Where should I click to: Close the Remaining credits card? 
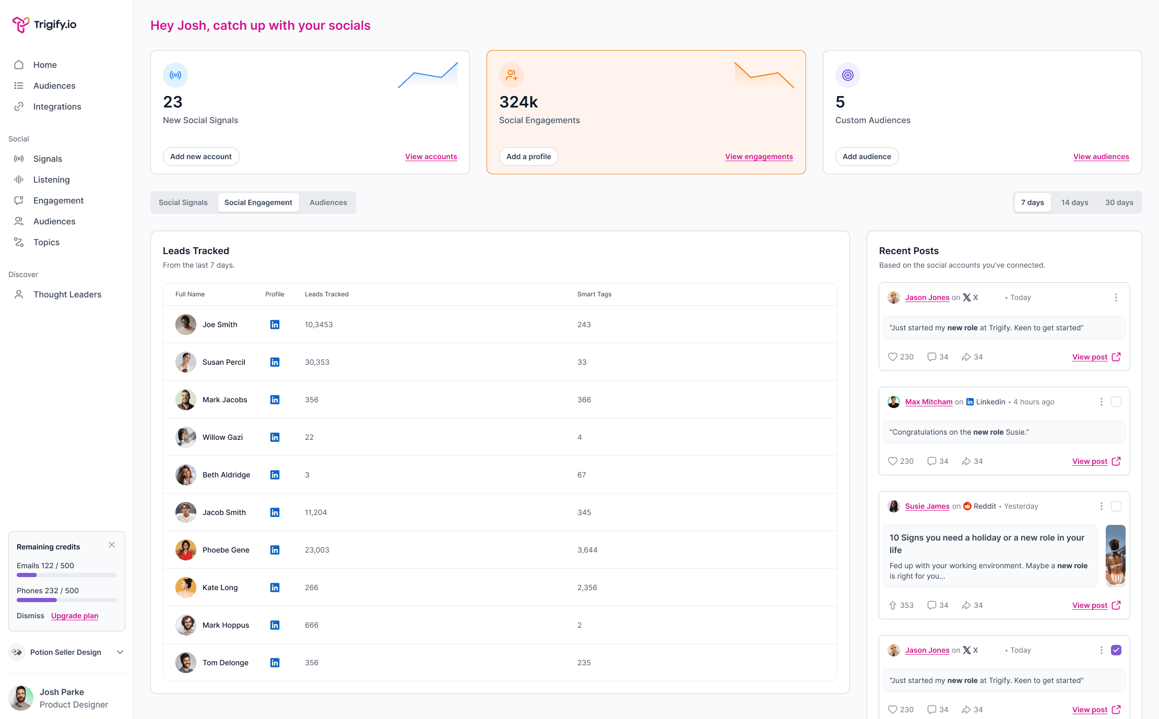(112, 545)
